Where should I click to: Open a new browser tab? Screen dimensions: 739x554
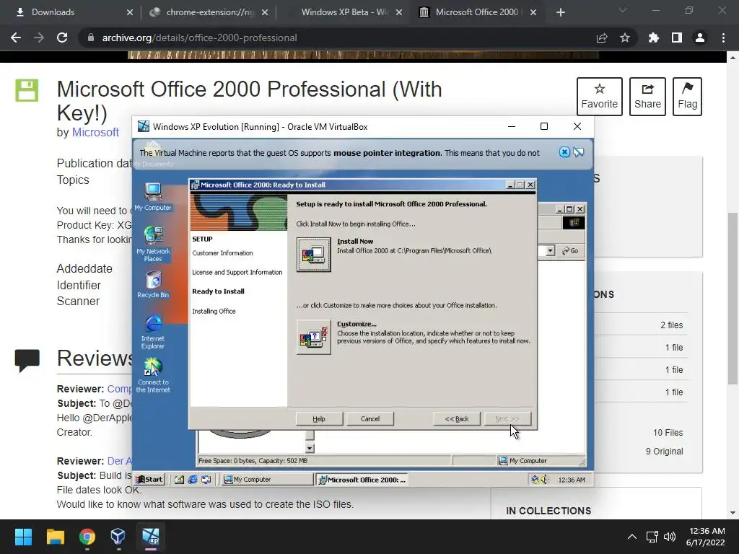point(560,12)
